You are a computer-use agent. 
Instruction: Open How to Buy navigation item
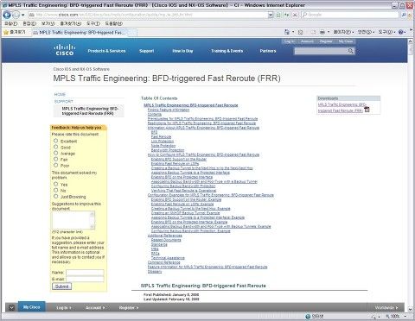click(x=182, y=51)
